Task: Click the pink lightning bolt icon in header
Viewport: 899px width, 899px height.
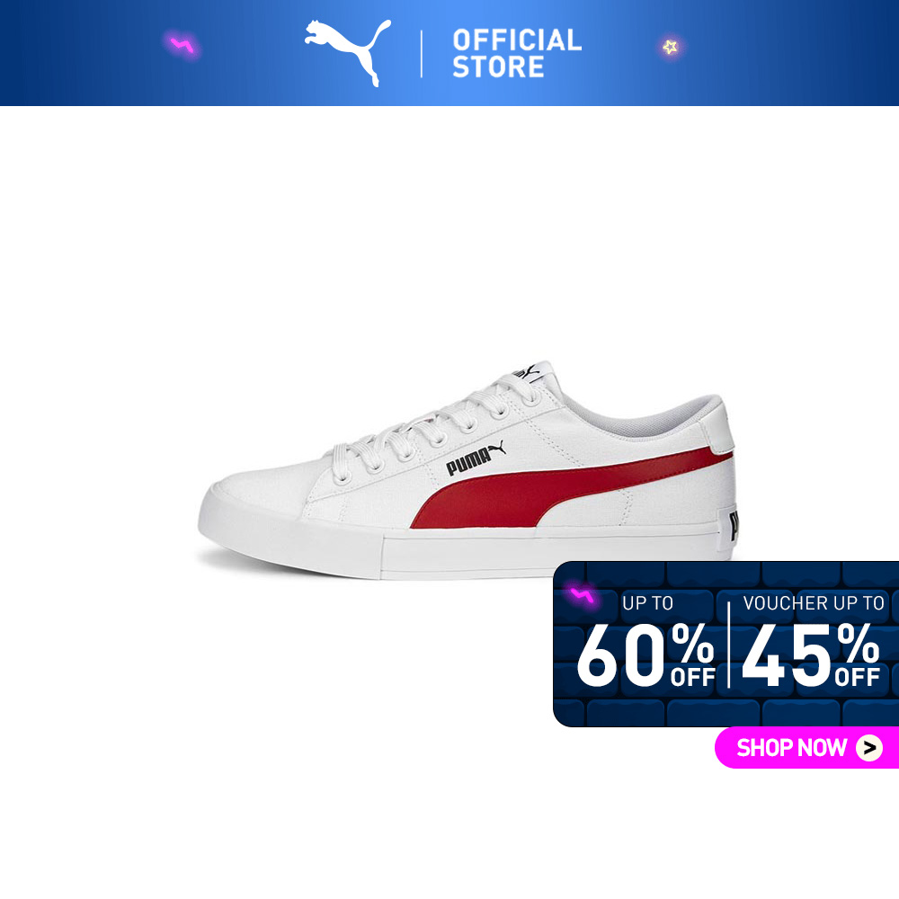Action: click(x=182, y=45)
